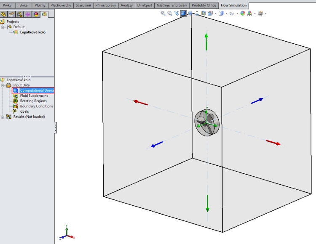Click the Rotating Regions tree icon
Viewport: 316px width, 244px height.
[x=15, y=101]
